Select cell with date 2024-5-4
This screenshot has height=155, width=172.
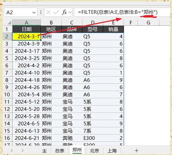(x=26, y=95)
